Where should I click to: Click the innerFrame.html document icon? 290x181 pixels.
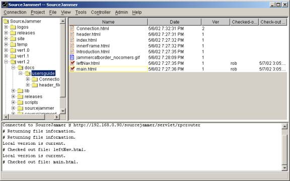point(72,46)
